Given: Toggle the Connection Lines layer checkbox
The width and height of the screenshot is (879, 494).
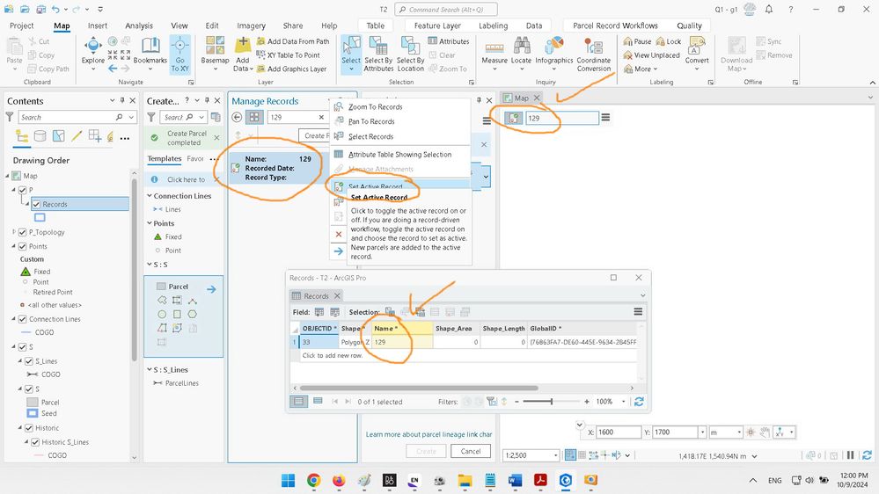Looking at the screenshot, I should click(x=22, y=319).
